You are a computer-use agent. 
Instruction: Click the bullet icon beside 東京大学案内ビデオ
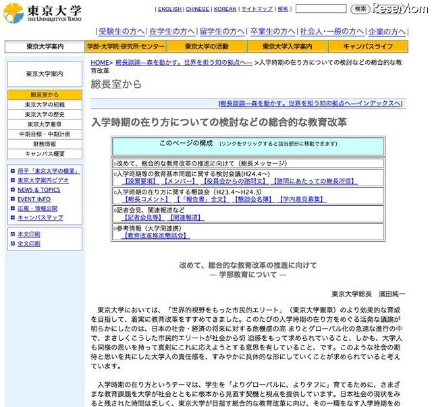click(13, 181)
